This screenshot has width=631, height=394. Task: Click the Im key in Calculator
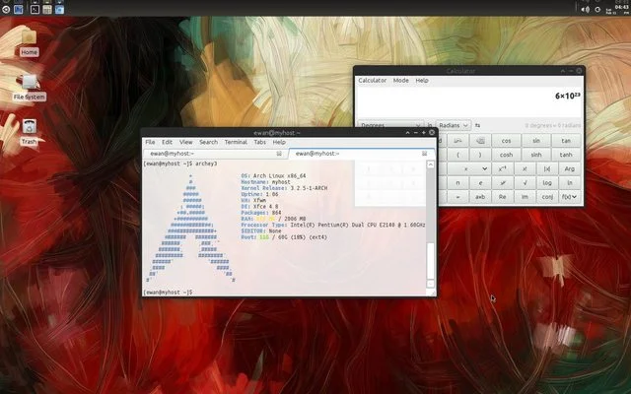click(526, 197)
